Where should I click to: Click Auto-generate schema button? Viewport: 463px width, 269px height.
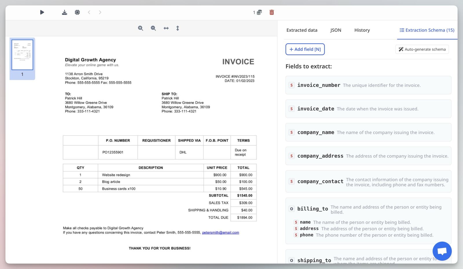[x=422, y=49]
